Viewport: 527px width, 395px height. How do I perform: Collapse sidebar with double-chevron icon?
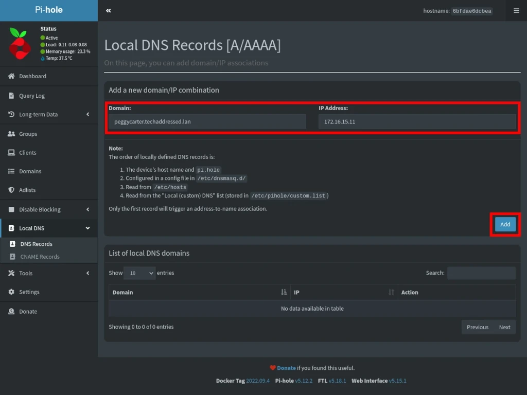tap(108, 11)
